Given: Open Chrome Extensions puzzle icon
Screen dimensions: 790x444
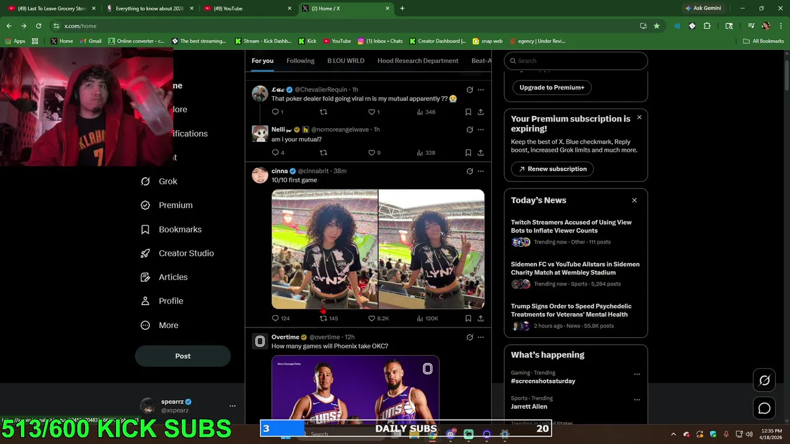Looking at the screenshot, I should pos(707,26).
